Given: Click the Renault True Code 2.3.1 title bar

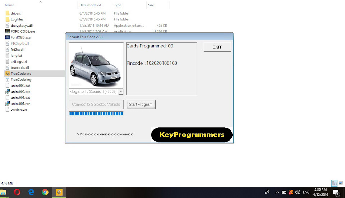Looking at the screenshot, I should [149, 37].
